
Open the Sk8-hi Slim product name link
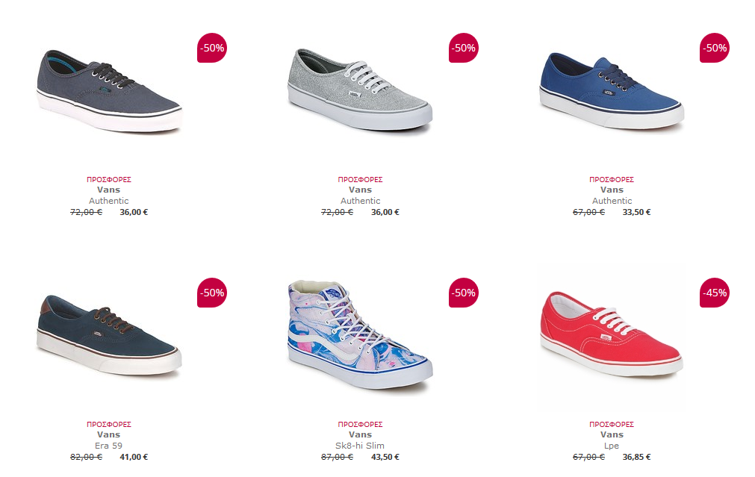coord(360,446)
